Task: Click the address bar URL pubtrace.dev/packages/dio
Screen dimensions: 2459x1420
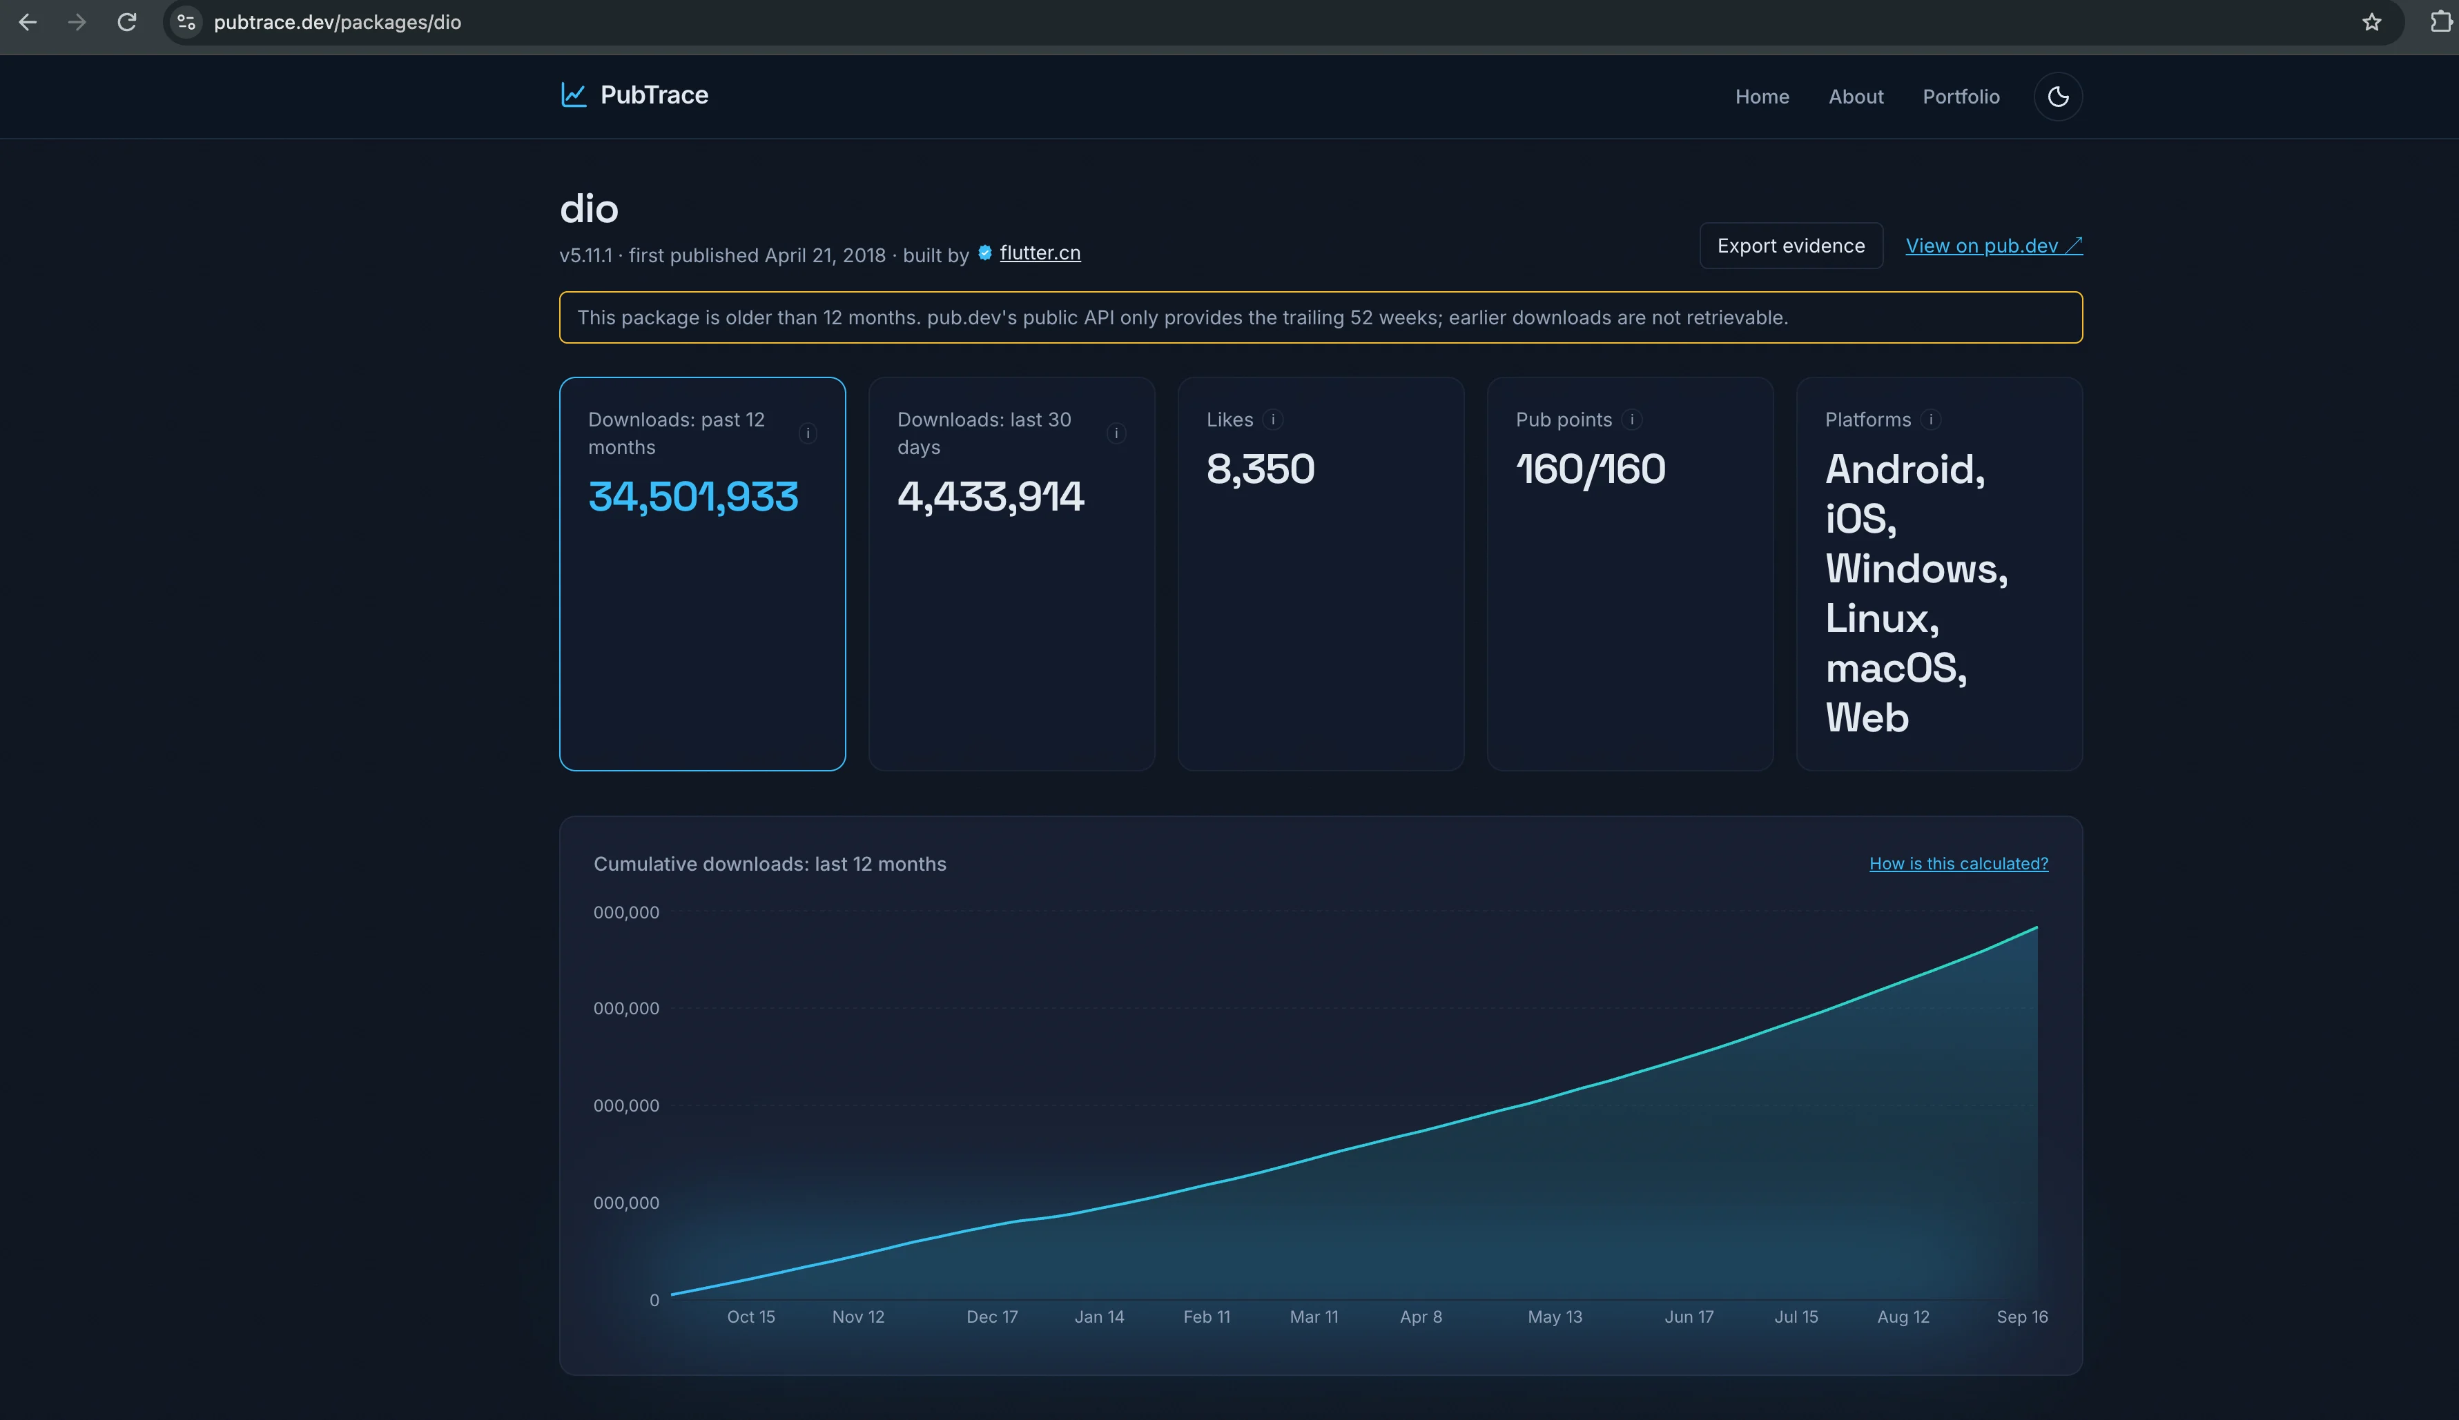Action: point(337,21)
